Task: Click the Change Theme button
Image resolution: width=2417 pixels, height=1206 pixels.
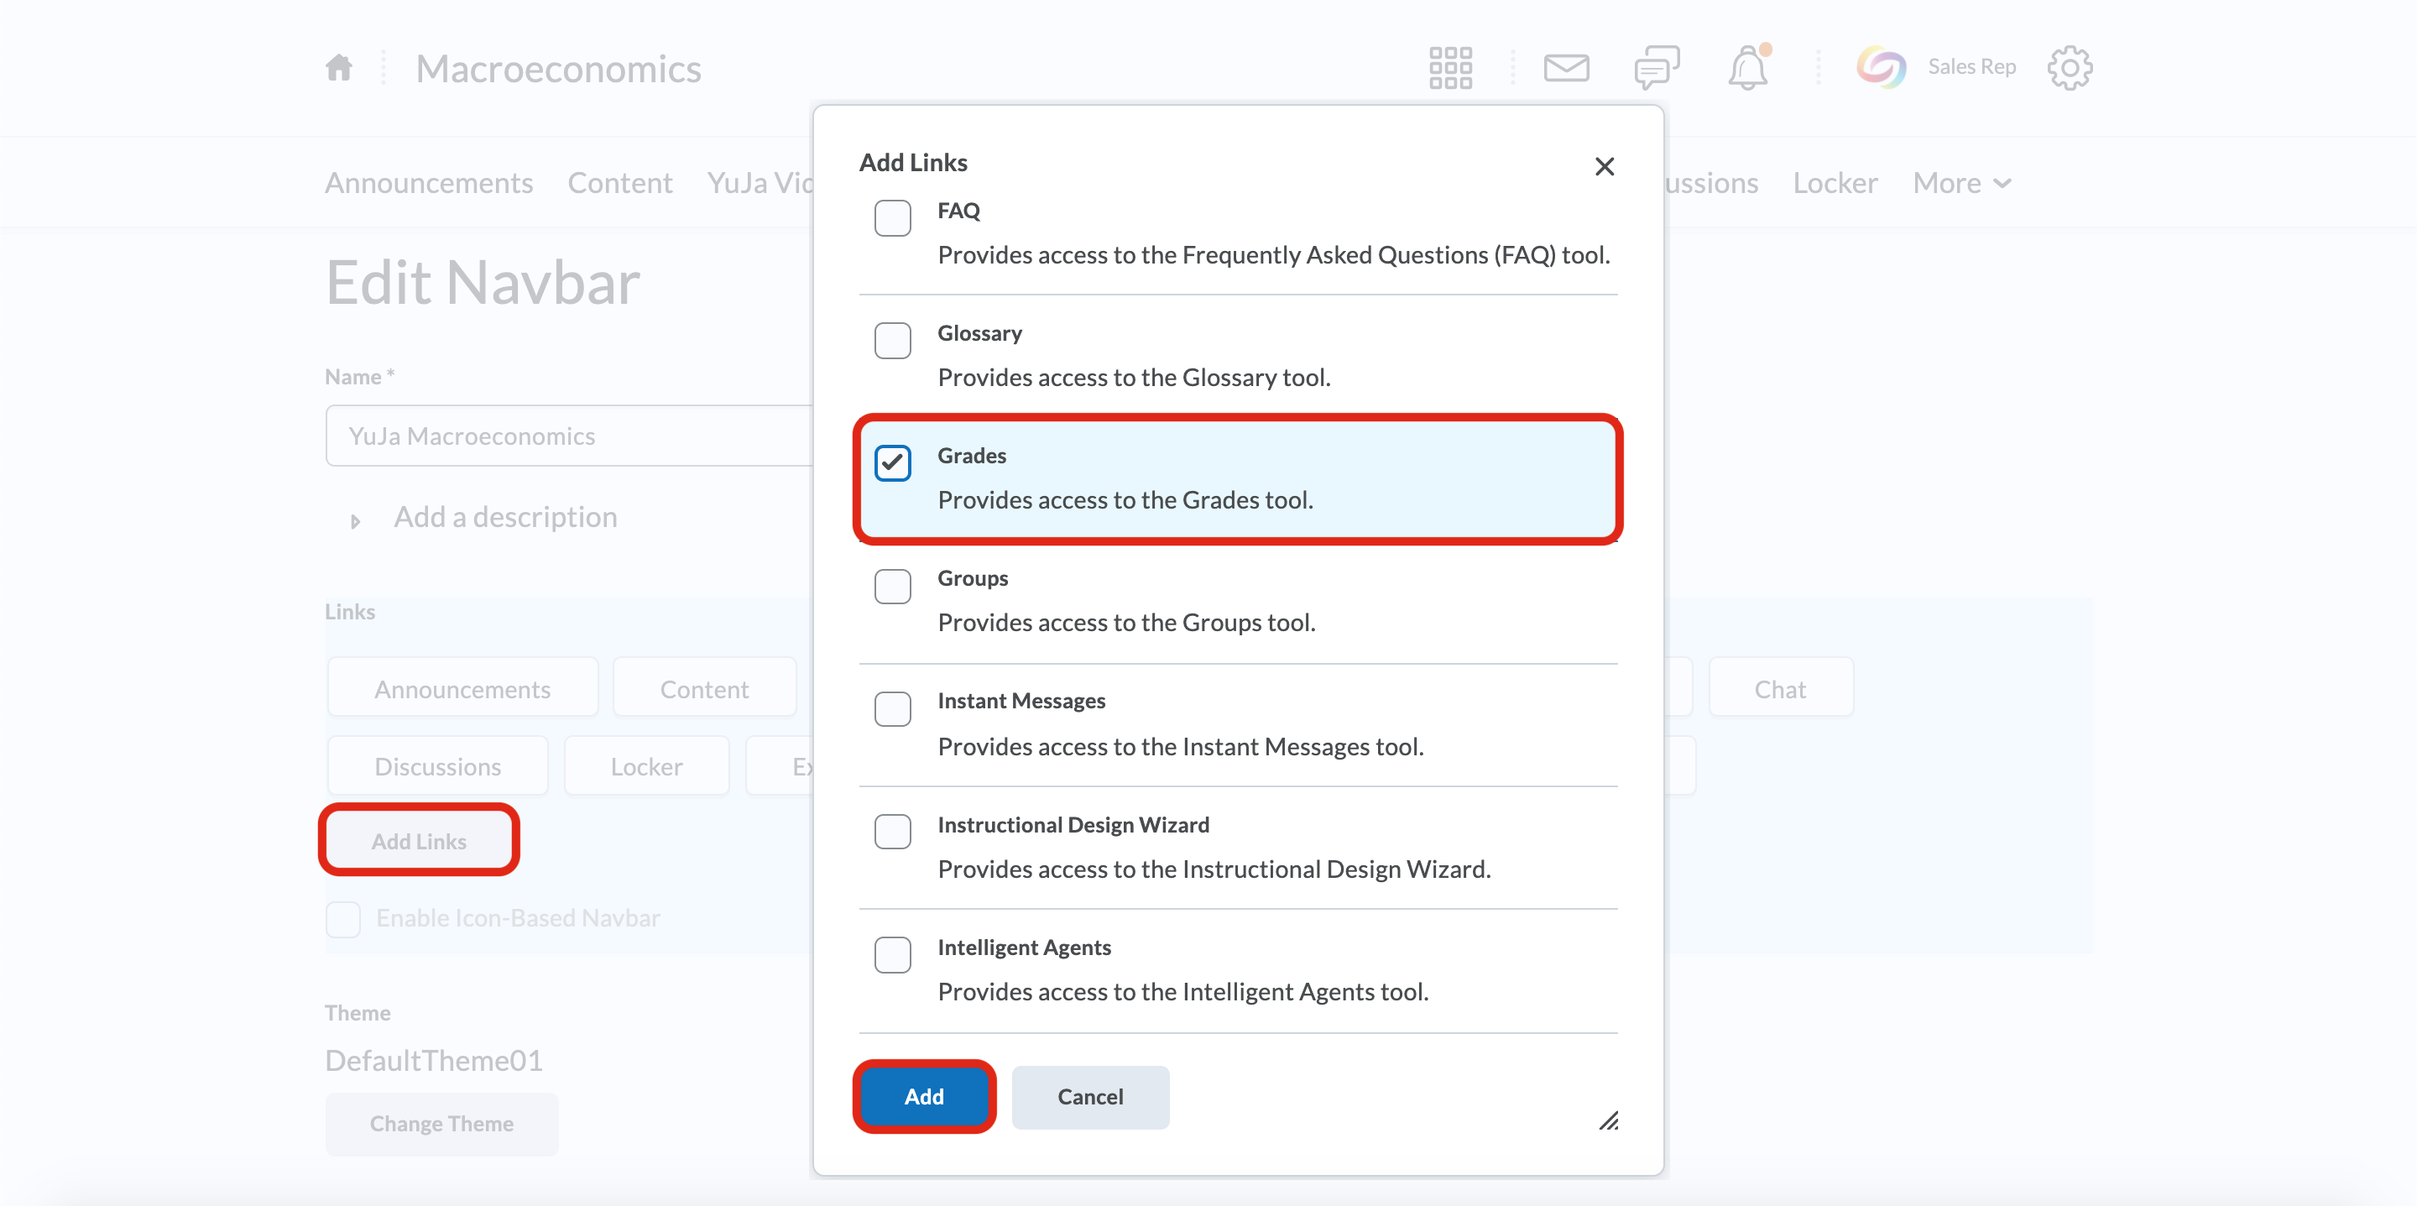Action: [x=441, y=1124]
